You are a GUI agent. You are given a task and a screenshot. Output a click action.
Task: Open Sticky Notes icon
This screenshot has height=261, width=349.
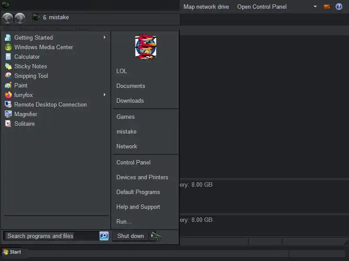coord(8,67)
